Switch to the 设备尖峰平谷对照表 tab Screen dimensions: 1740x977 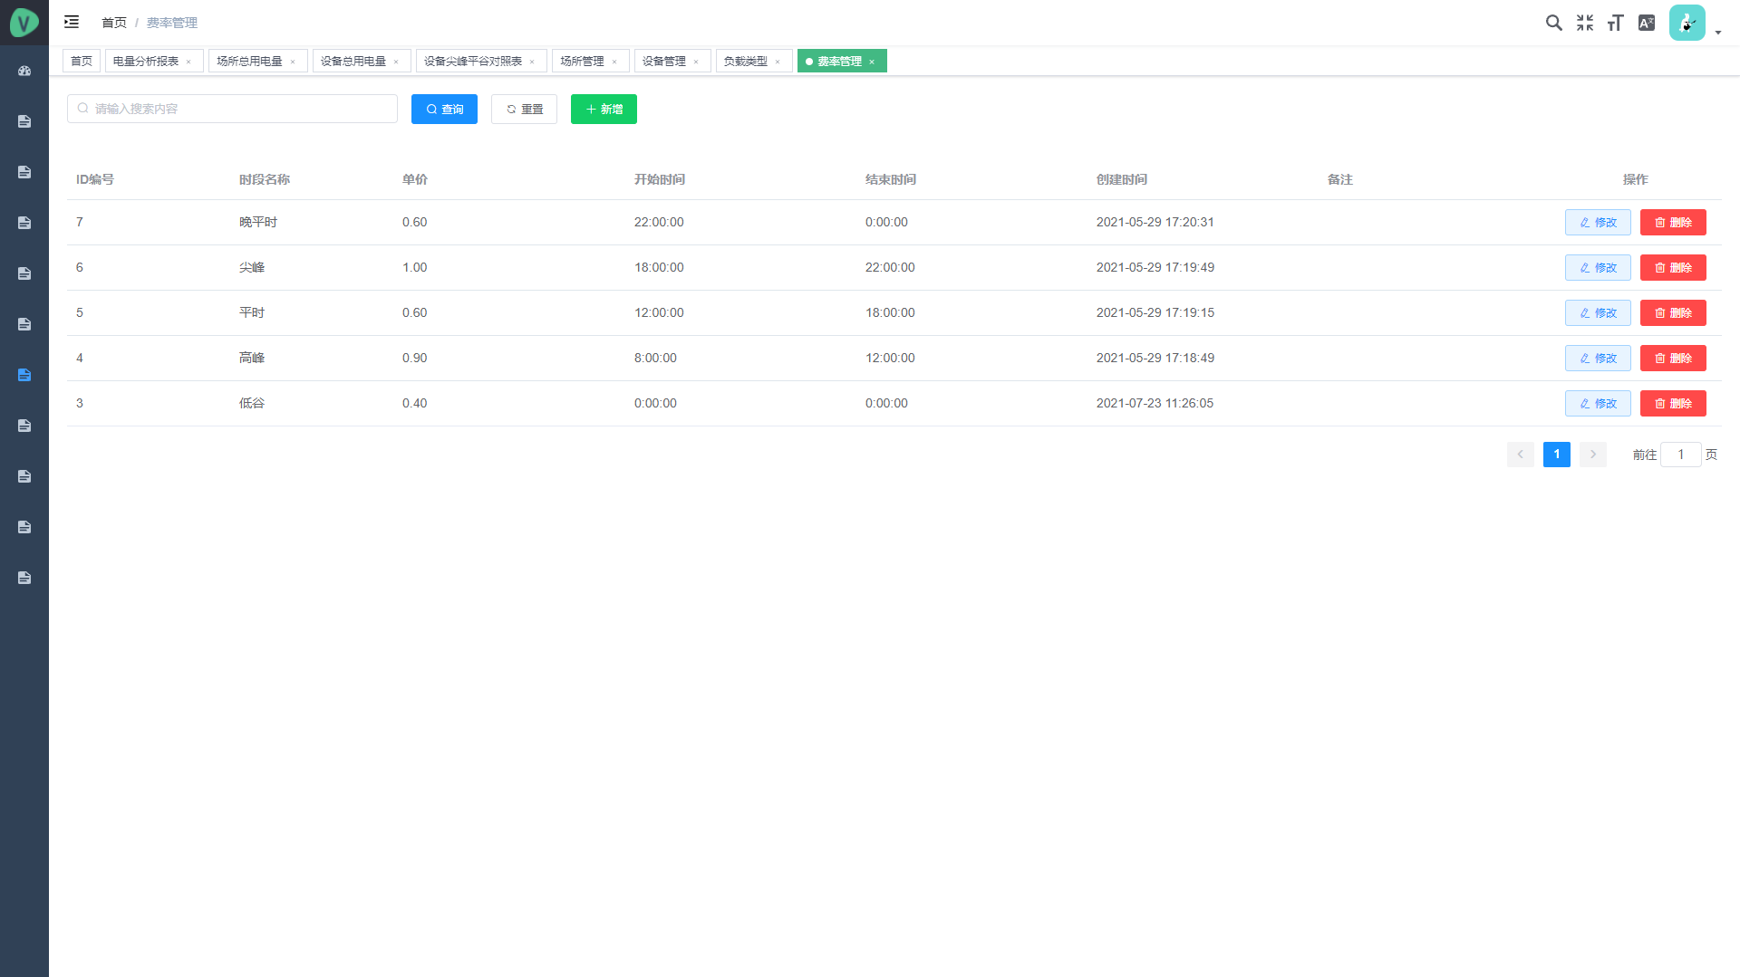(473, 61)
